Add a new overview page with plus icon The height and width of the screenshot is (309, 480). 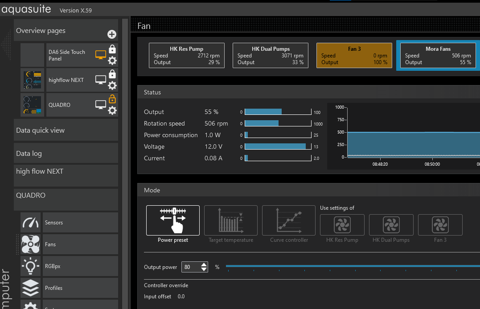click(x=112, y=34)
